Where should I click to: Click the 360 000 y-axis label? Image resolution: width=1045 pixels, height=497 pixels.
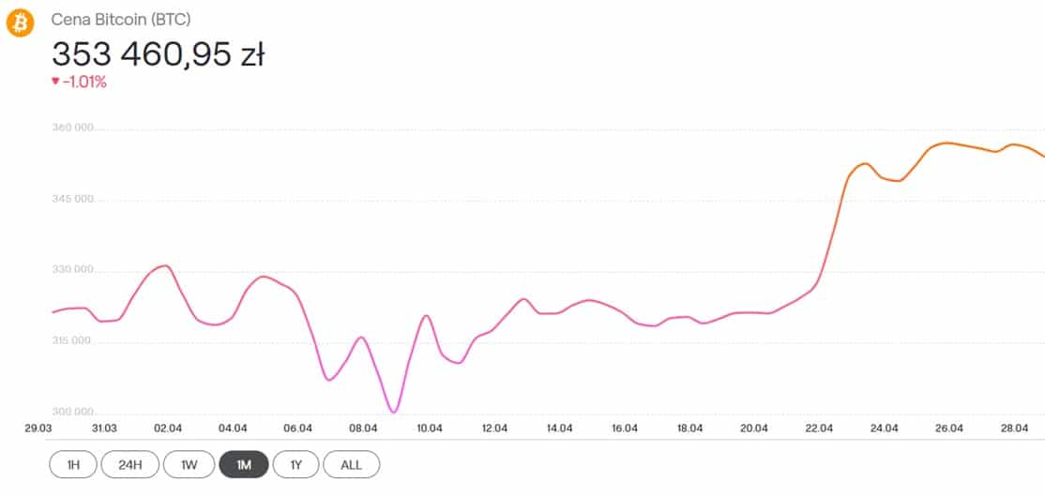point(73,128)
